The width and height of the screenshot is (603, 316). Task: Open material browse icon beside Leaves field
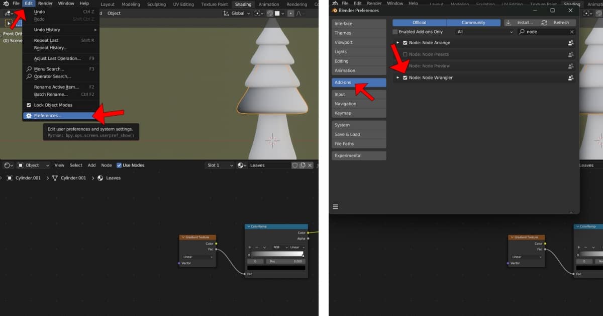242,165
